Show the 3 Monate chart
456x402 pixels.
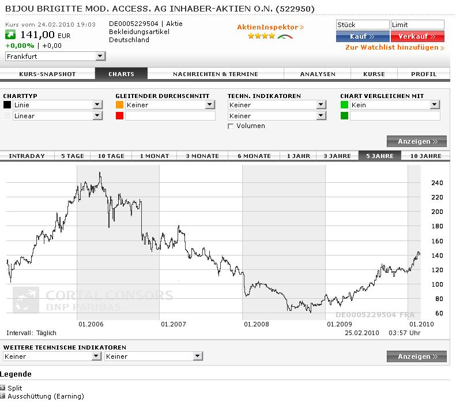click(x=202, y=156)
